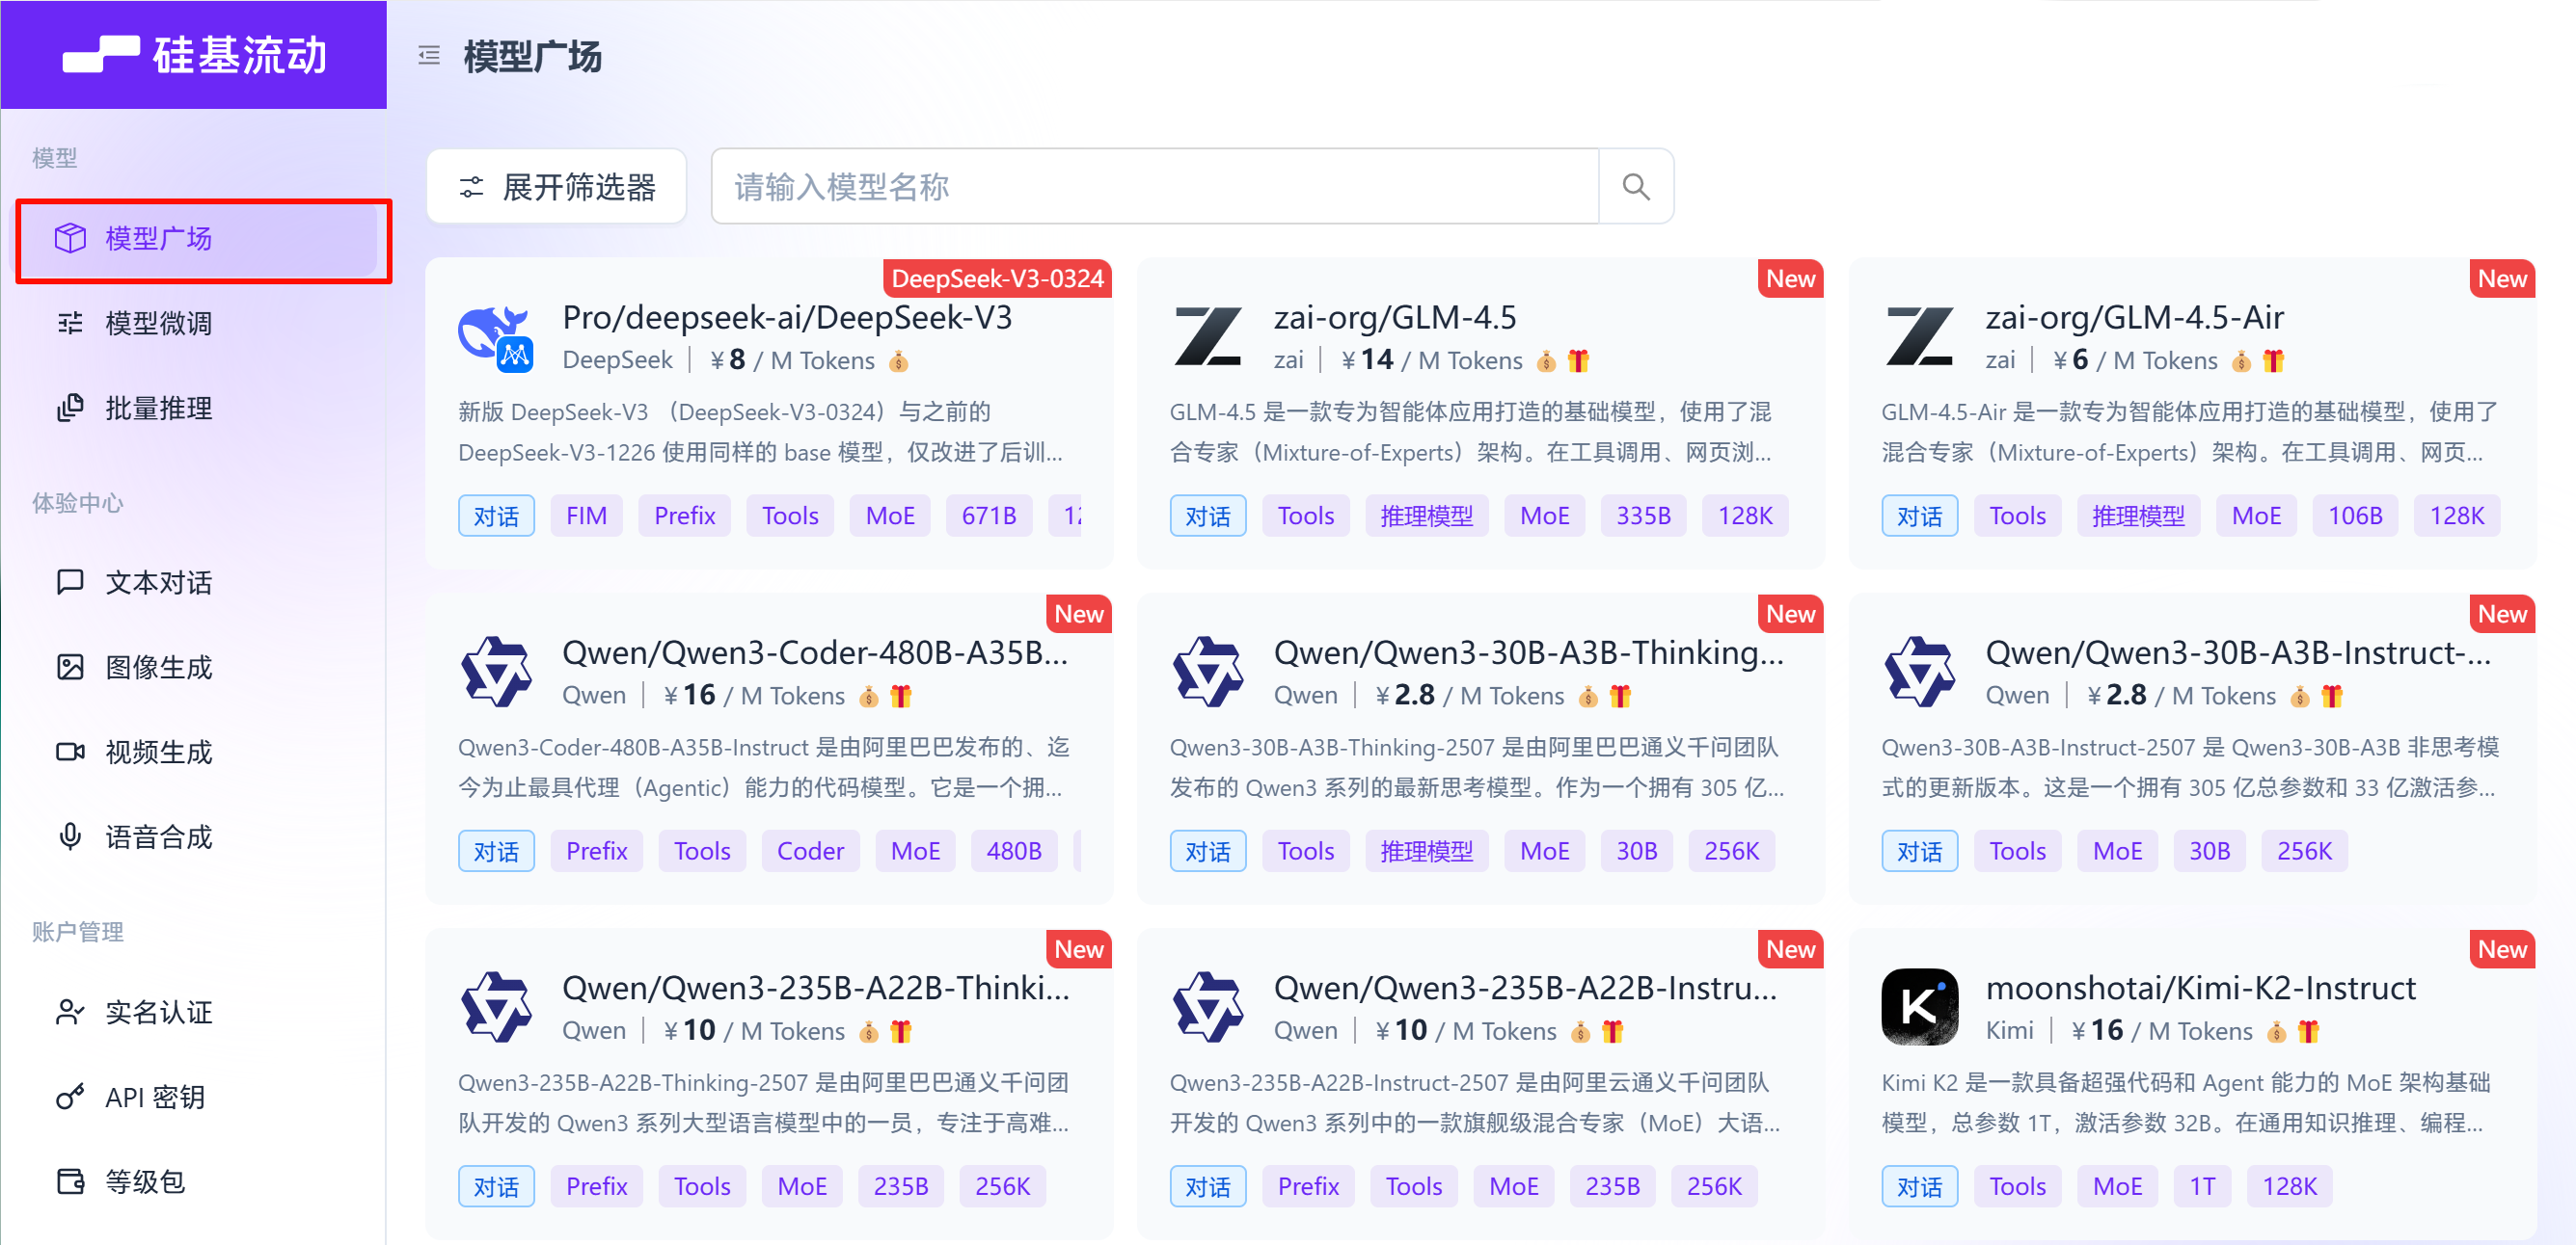
Task: Open zai-org/GLM-4.5 model title
Action: pyautogui.click(x=1395, y=318)
